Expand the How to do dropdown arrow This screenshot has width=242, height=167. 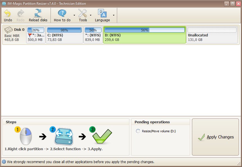pos(74,15)
